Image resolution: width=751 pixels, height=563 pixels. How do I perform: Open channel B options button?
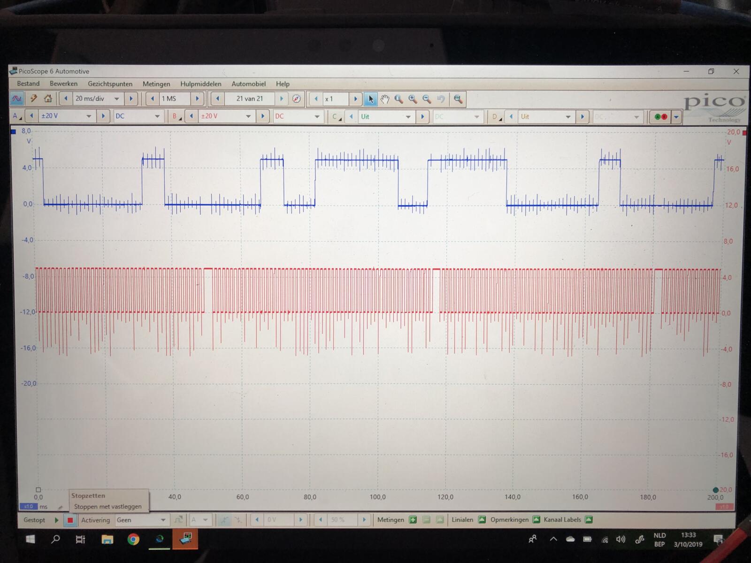pyautogui.click(x=176, y=116)
